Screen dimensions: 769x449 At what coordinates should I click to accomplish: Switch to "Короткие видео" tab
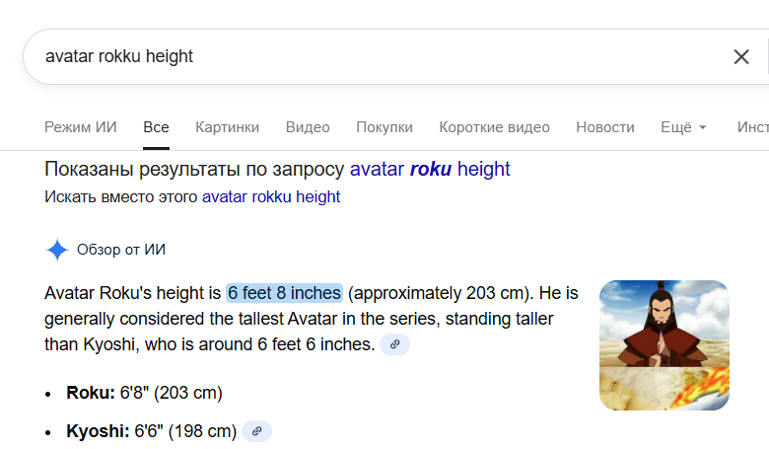494,127
